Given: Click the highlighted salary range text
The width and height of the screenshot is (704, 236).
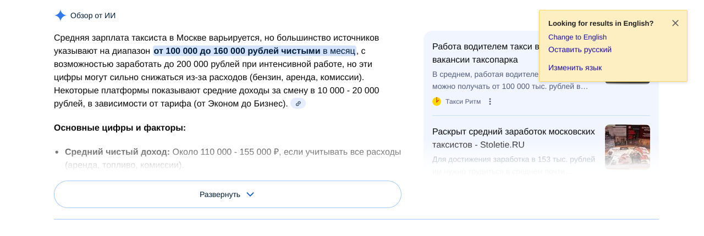Looking at the screenshot, I should pyautogui.click(x=237, y=51).
